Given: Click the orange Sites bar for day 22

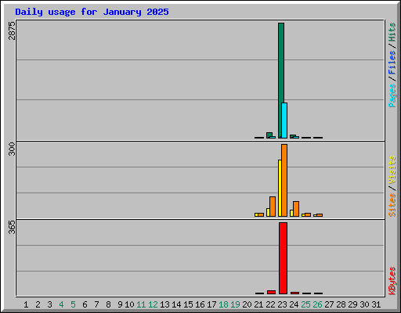Looking at the screenshot, I should click(x=273, y=207).
